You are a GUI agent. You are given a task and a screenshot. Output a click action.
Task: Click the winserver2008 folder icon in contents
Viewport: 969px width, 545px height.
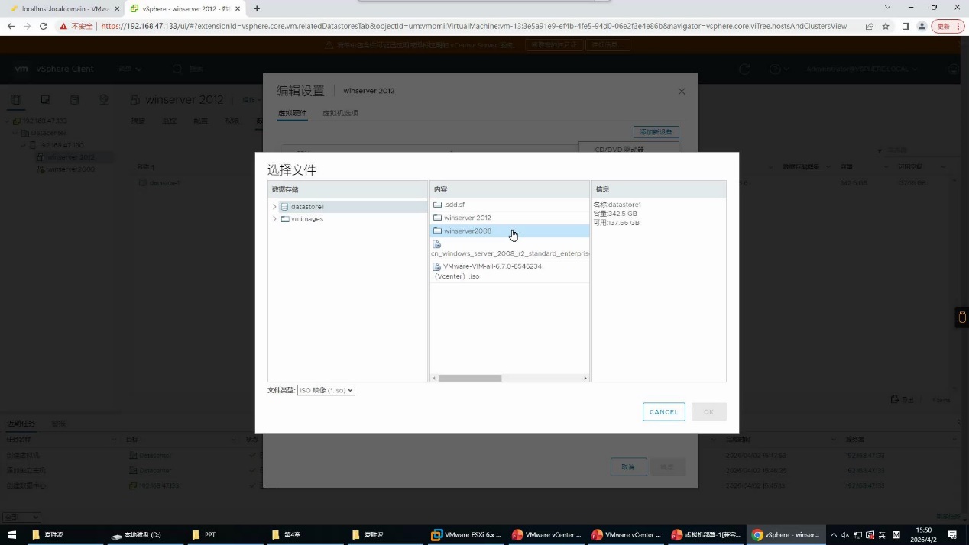(437, 231)
